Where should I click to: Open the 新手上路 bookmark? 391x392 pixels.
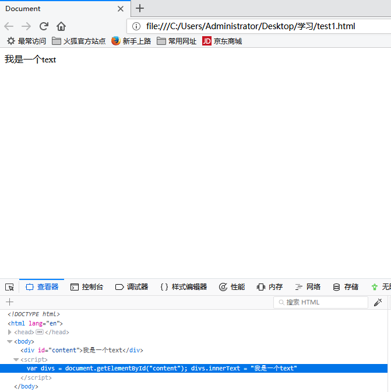click(131, 41)
